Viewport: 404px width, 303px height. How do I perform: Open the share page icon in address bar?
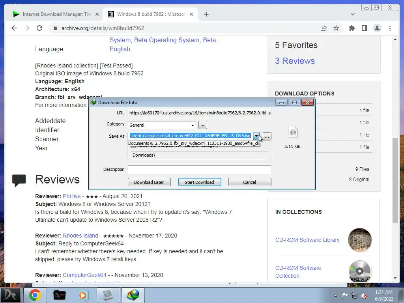click(324, 28)
